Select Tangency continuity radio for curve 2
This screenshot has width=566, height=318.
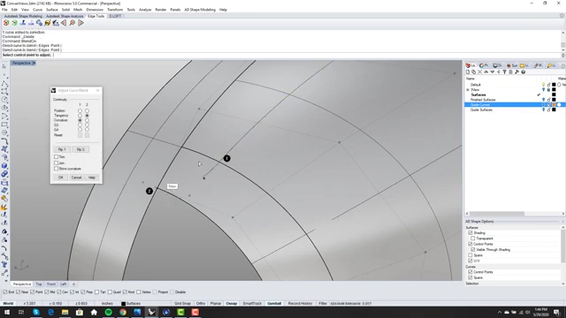pyautogui.click(x=87, y=116)
